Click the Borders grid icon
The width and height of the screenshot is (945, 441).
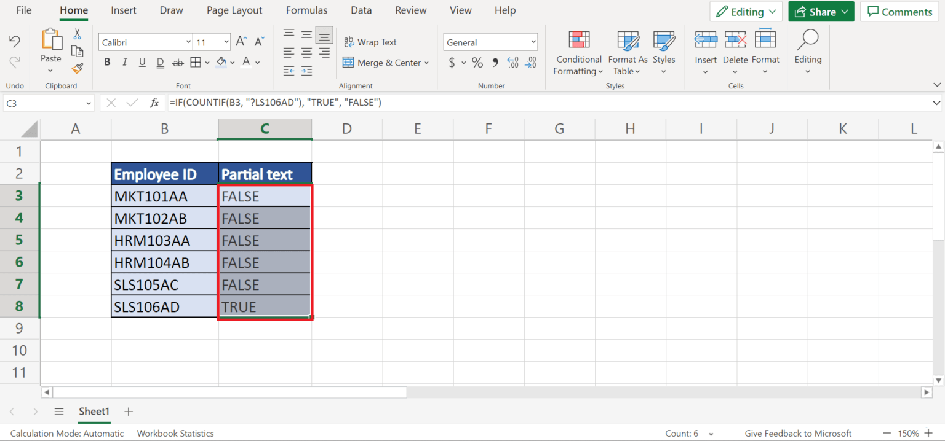pos(196,62)
